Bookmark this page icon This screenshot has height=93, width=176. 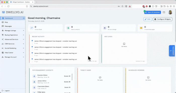tap(27, 6)
